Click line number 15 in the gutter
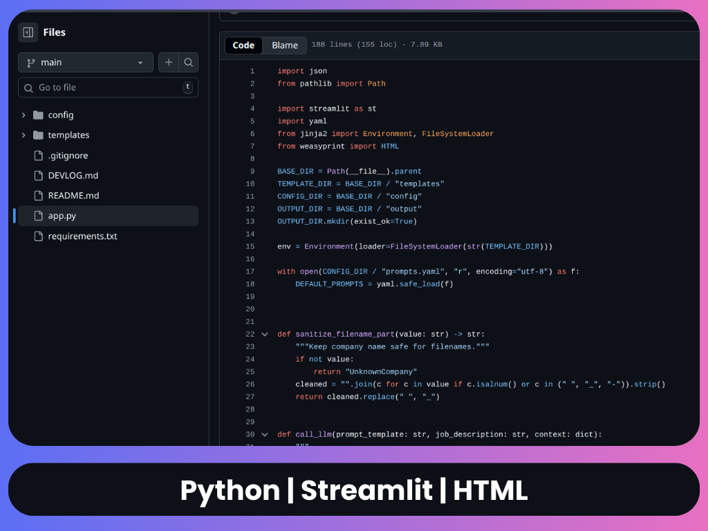The width and height of the screenshot is (708, 531). [x=250, y=247]
